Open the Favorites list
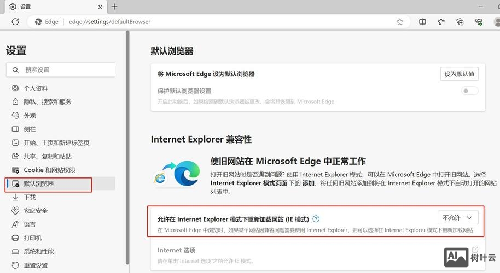Image resolution: width=500 pixels, height=273 pixels. coord(441,22)
